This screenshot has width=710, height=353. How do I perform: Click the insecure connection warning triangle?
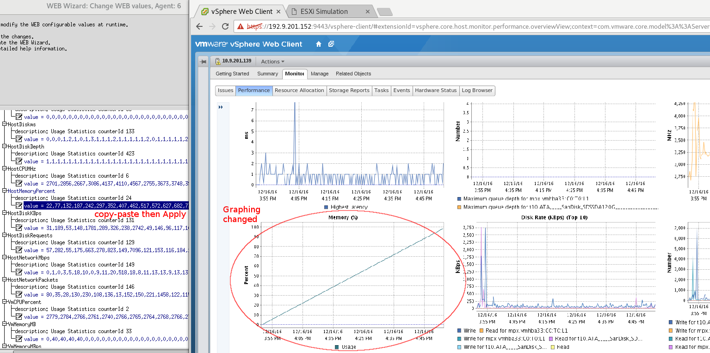(241, 27)
